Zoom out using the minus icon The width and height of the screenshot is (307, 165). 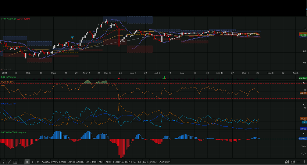(299, 162)
